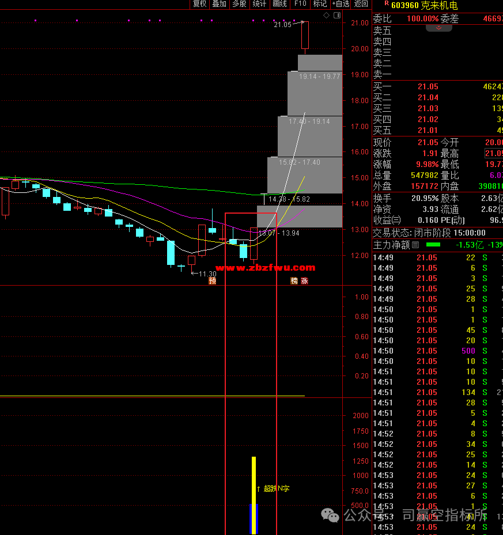Open the 复权 menu
503x535 pixels.
point(199,4)
